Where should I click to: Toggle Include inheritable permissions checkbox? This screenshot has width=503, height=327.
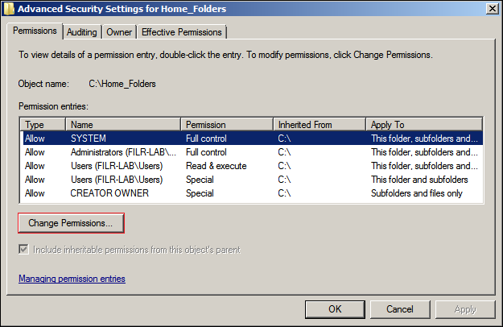pyautogui.click(x=24, y=250)
